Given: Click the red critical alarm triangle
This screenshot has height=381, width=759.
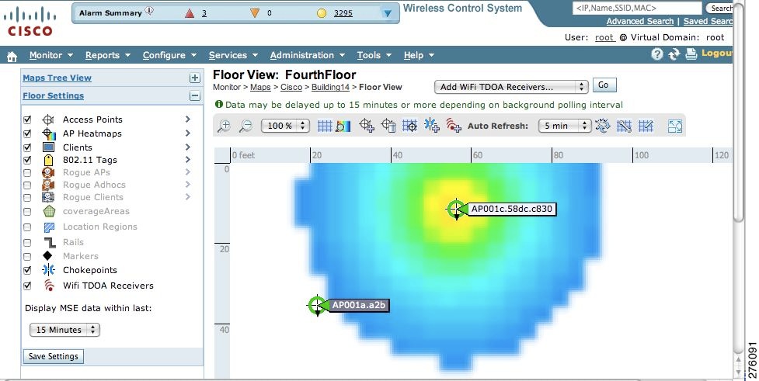Looking at the screenshot, I should tap(190, 13).
